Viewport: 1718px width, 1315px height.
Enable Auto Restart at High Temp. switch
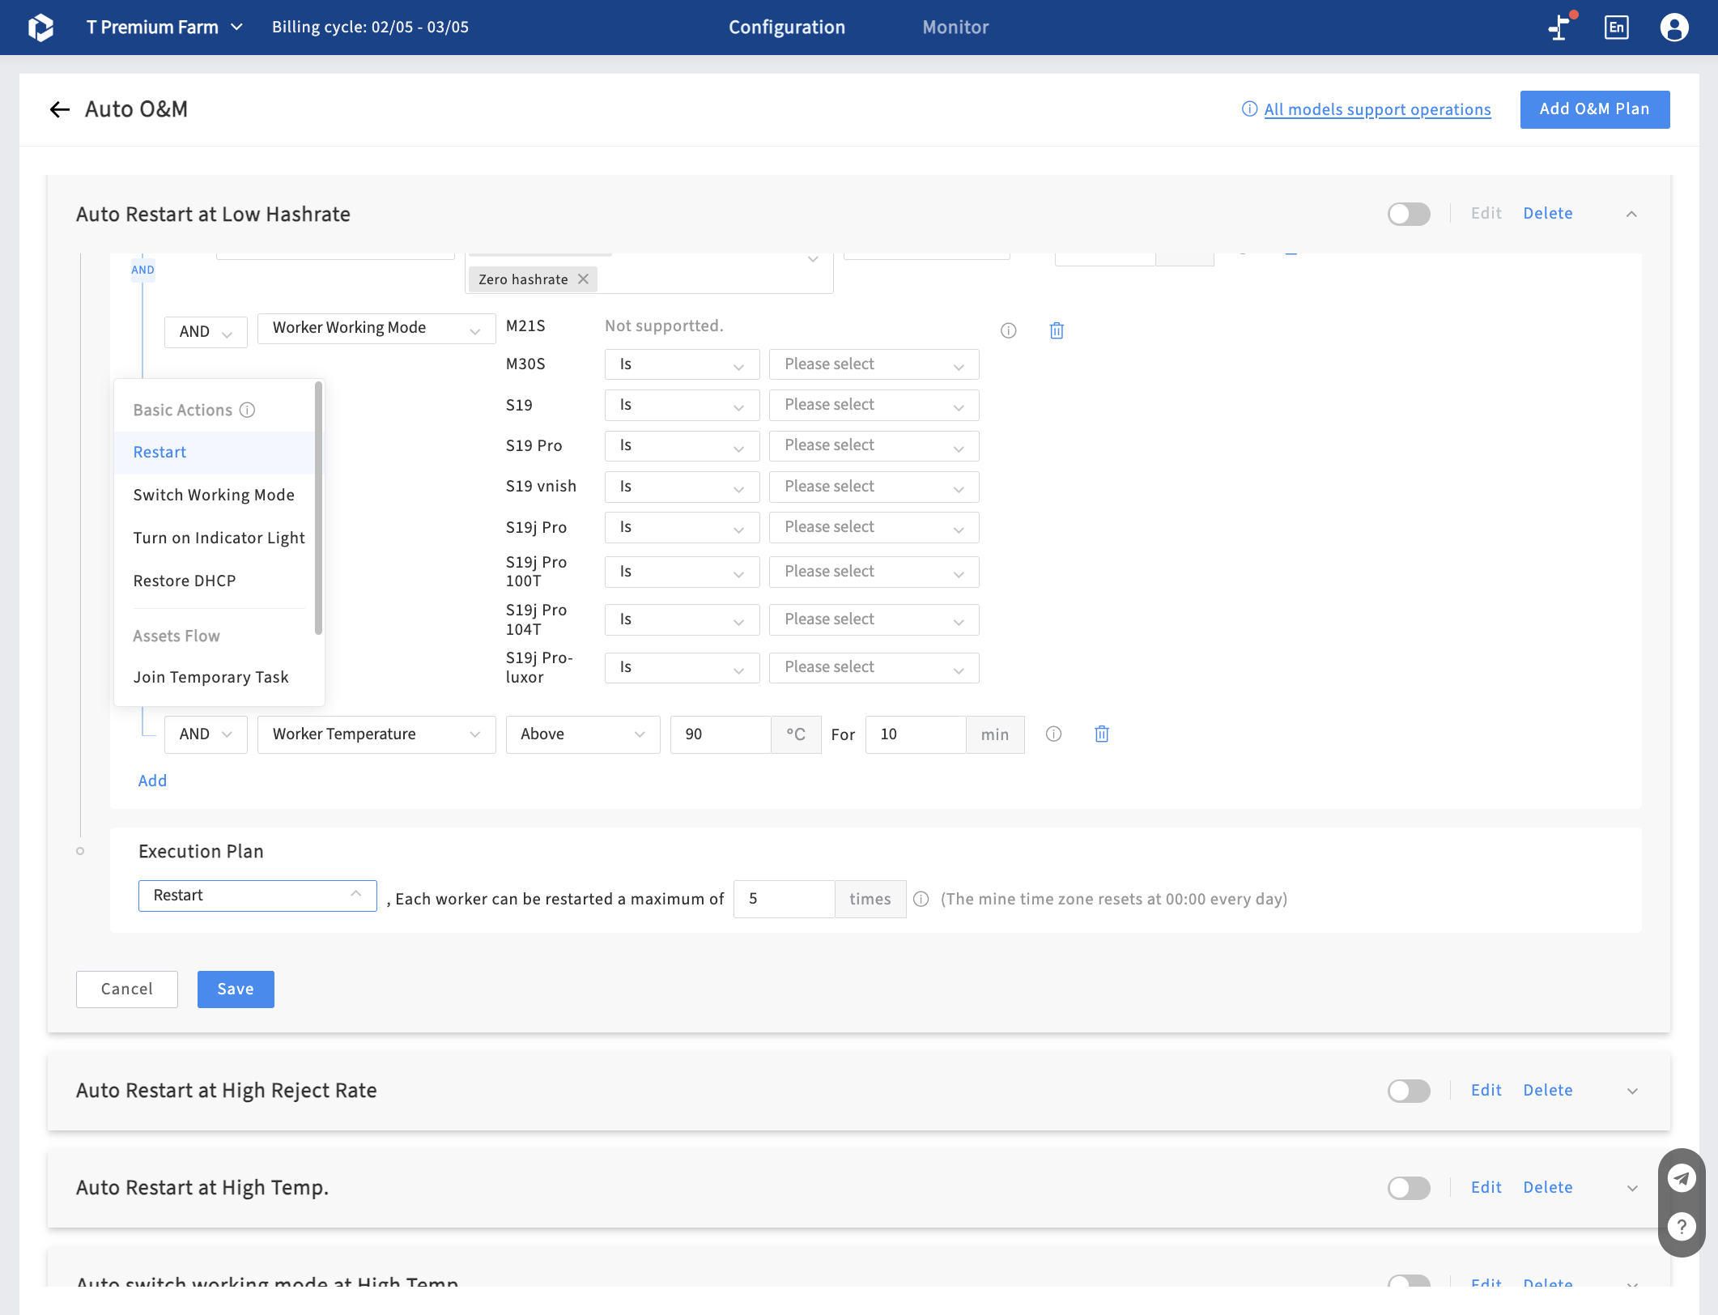[x=1409, y=1188]
